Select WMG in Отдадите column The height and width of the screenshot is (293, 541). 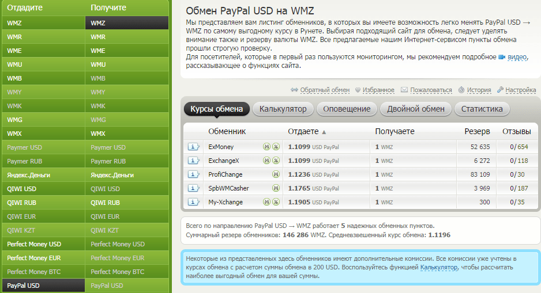[x=43, y=120]
